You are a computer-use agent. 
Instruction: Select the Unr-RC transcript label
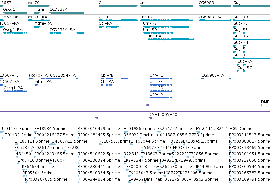click(x=146, y=17)
